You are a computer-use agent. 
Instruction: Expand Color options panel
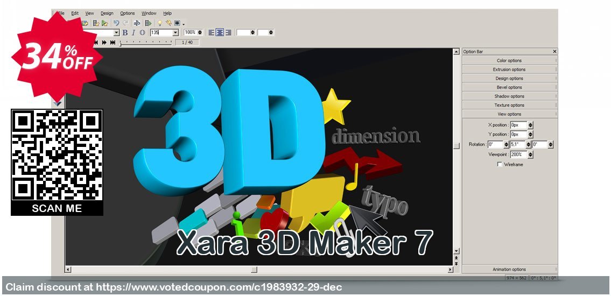510,60
